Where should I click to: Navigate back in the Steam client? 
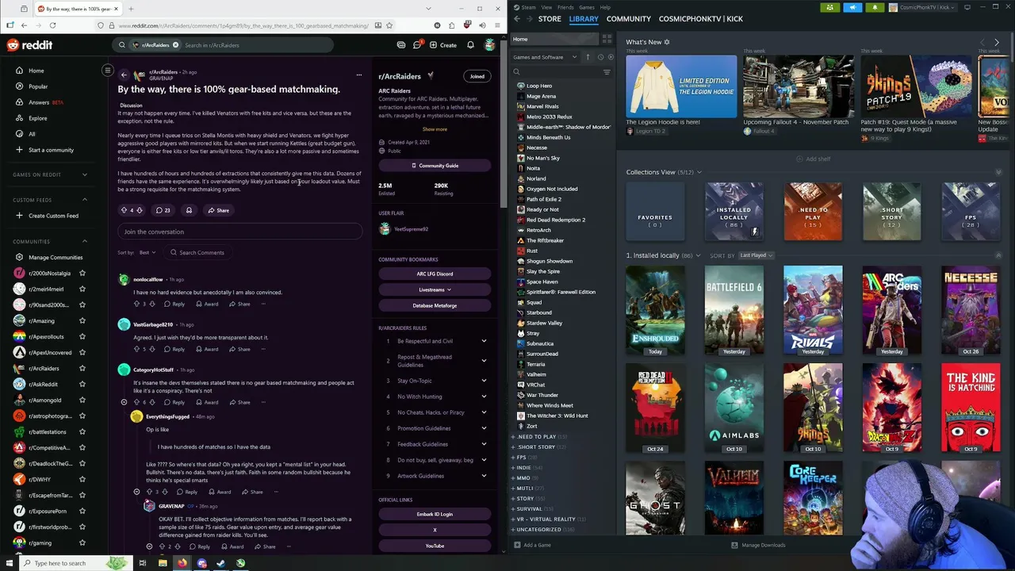(517, 19)
